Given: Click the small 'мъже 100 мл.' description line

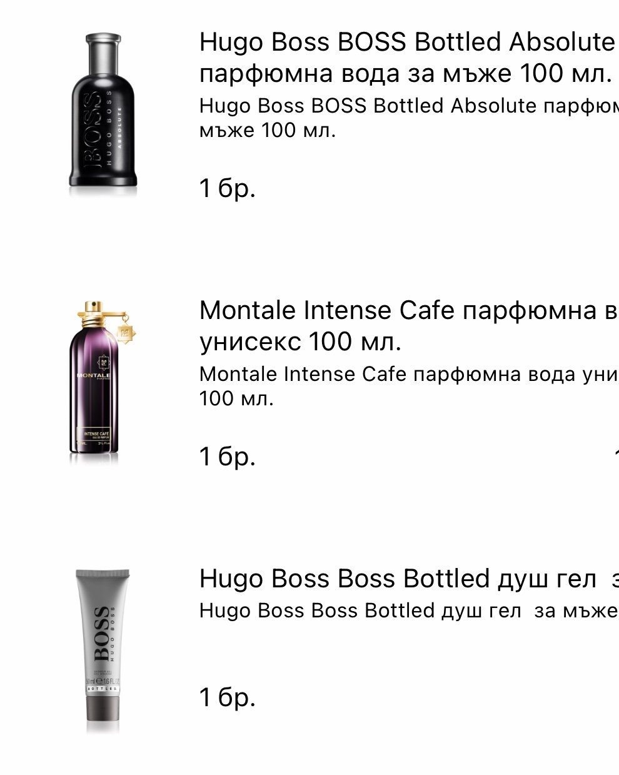Looking at the screenshot, I should pos(268,131).
